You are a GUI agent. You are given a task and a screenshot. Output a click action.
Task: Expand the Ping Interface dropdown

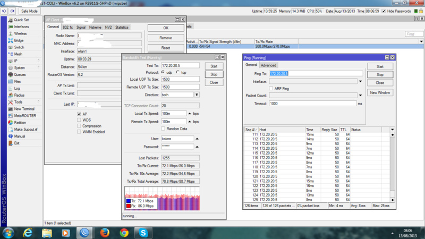pyautogui.click(x=360, y=81)
